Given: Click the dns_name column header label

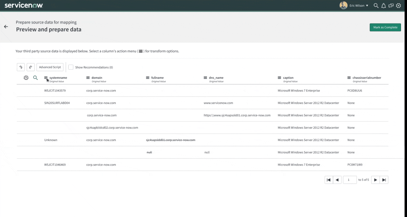Looking at the screenshot, I should click(216, 78).
